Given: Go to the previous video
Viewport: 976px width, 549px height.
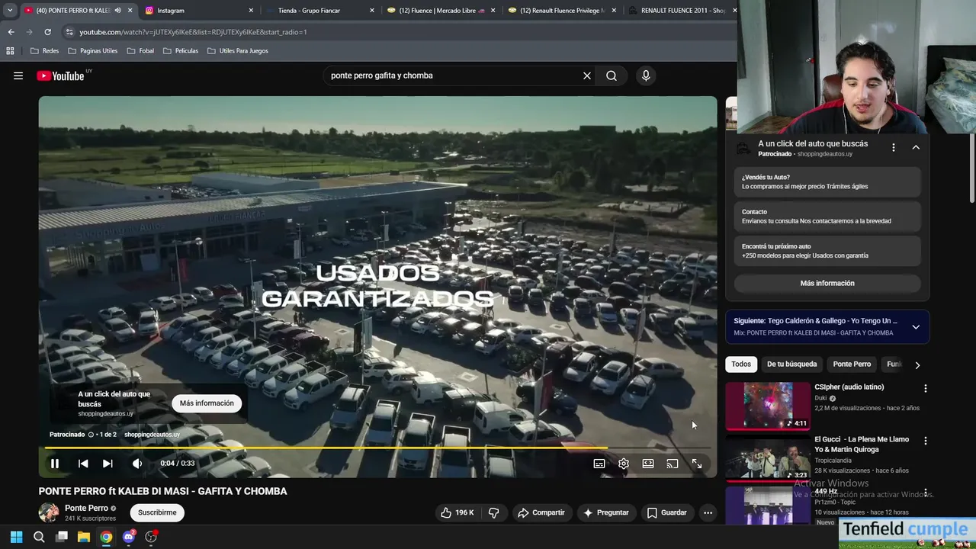Looking at the screenshot, I should coord(83,464).
